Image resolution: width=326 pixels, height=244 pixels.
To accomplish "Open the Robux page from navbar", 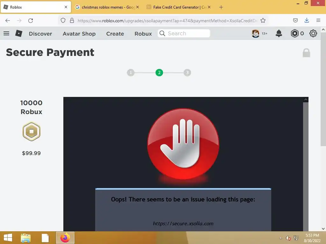I will click(x=143, y=34).
